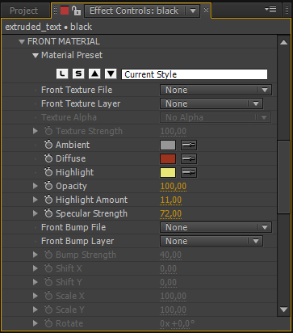Close the Effect Controls panel tab
Screen dimensions: 293x333
[x=206, y=11]
